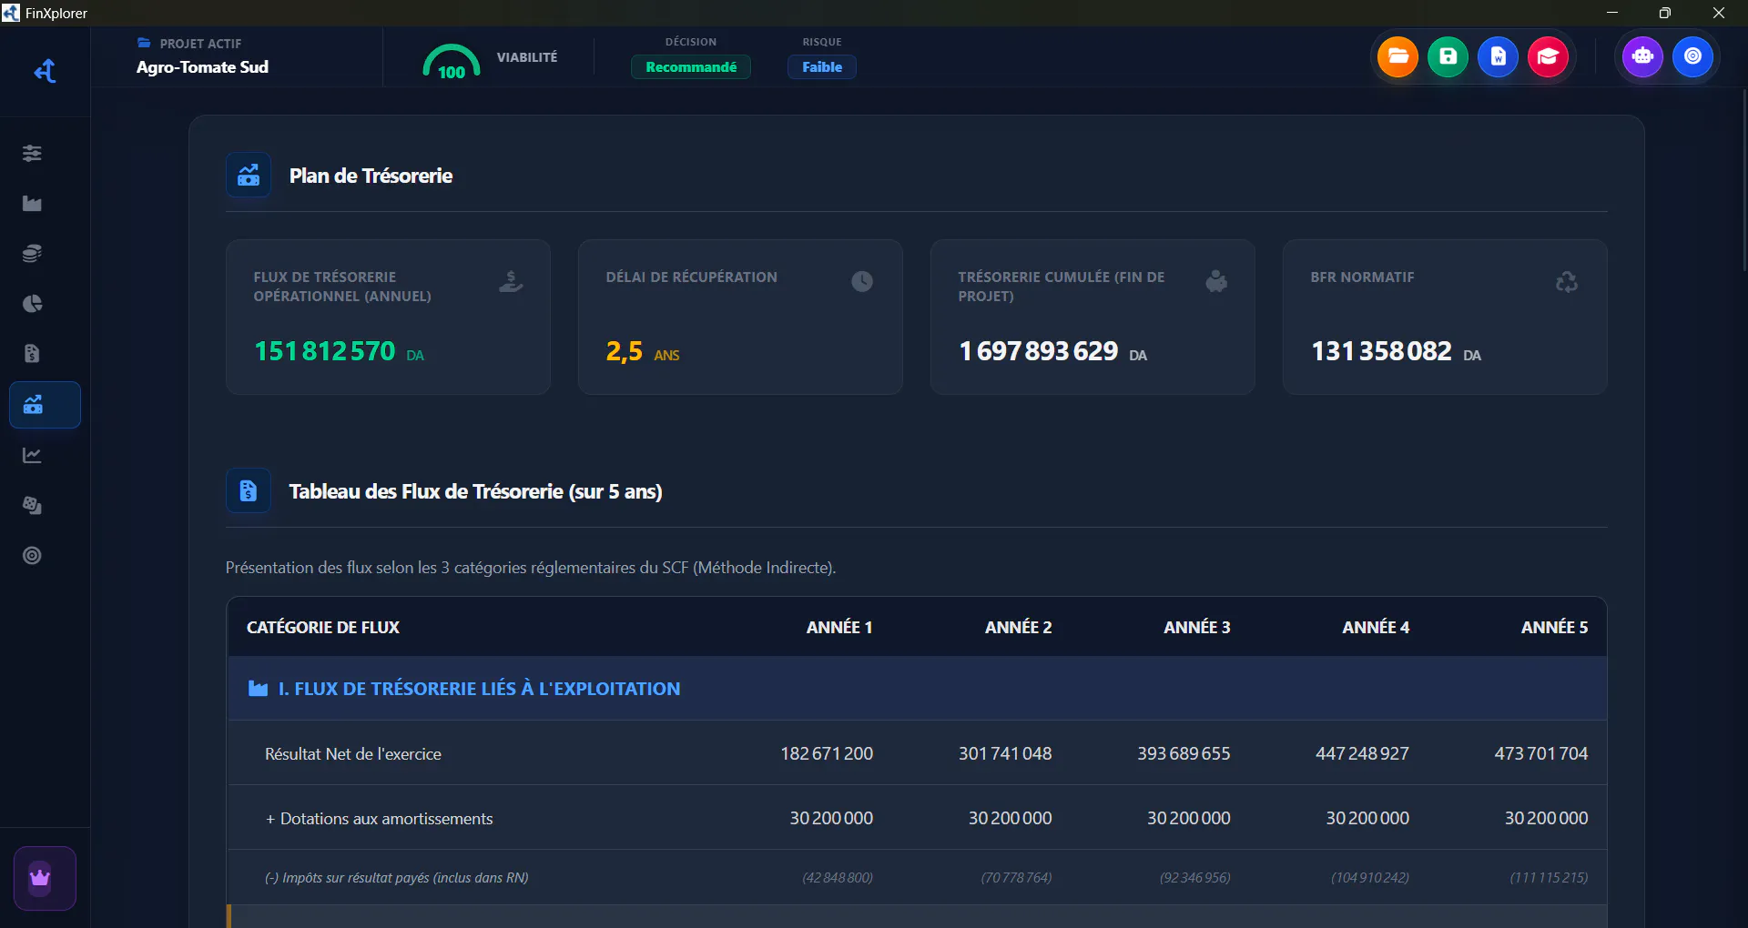The height and width of the screenshot is (928, 1748).
Task: Select the active treasury plan sidebar icon
Action: [x=45, y=405]
